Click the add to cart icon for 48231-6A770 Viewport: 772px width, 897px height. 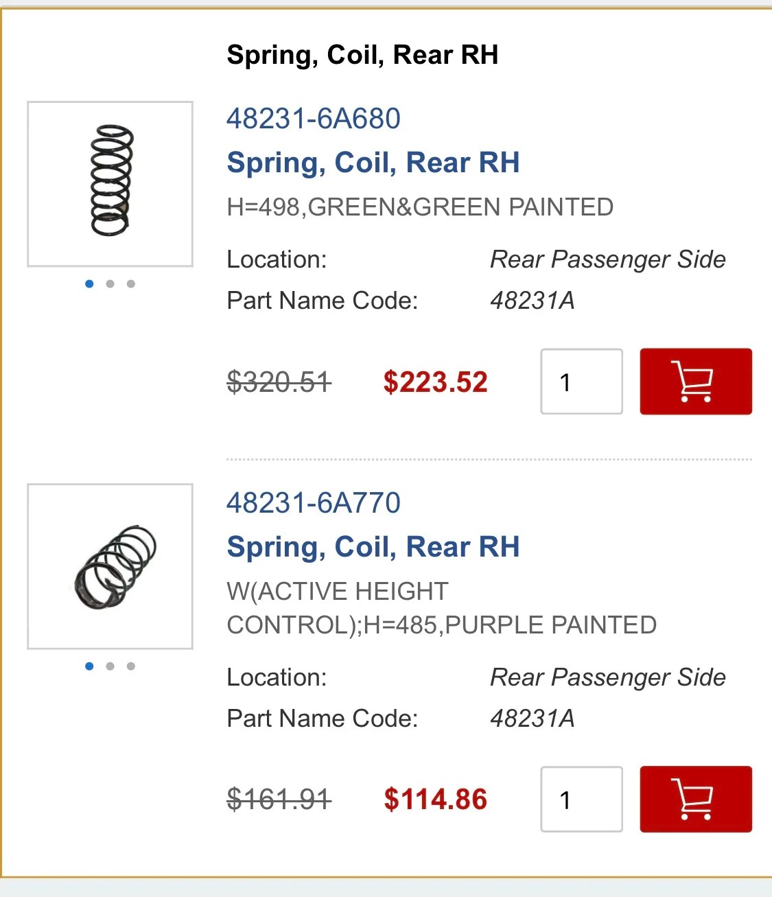point(695,800)
